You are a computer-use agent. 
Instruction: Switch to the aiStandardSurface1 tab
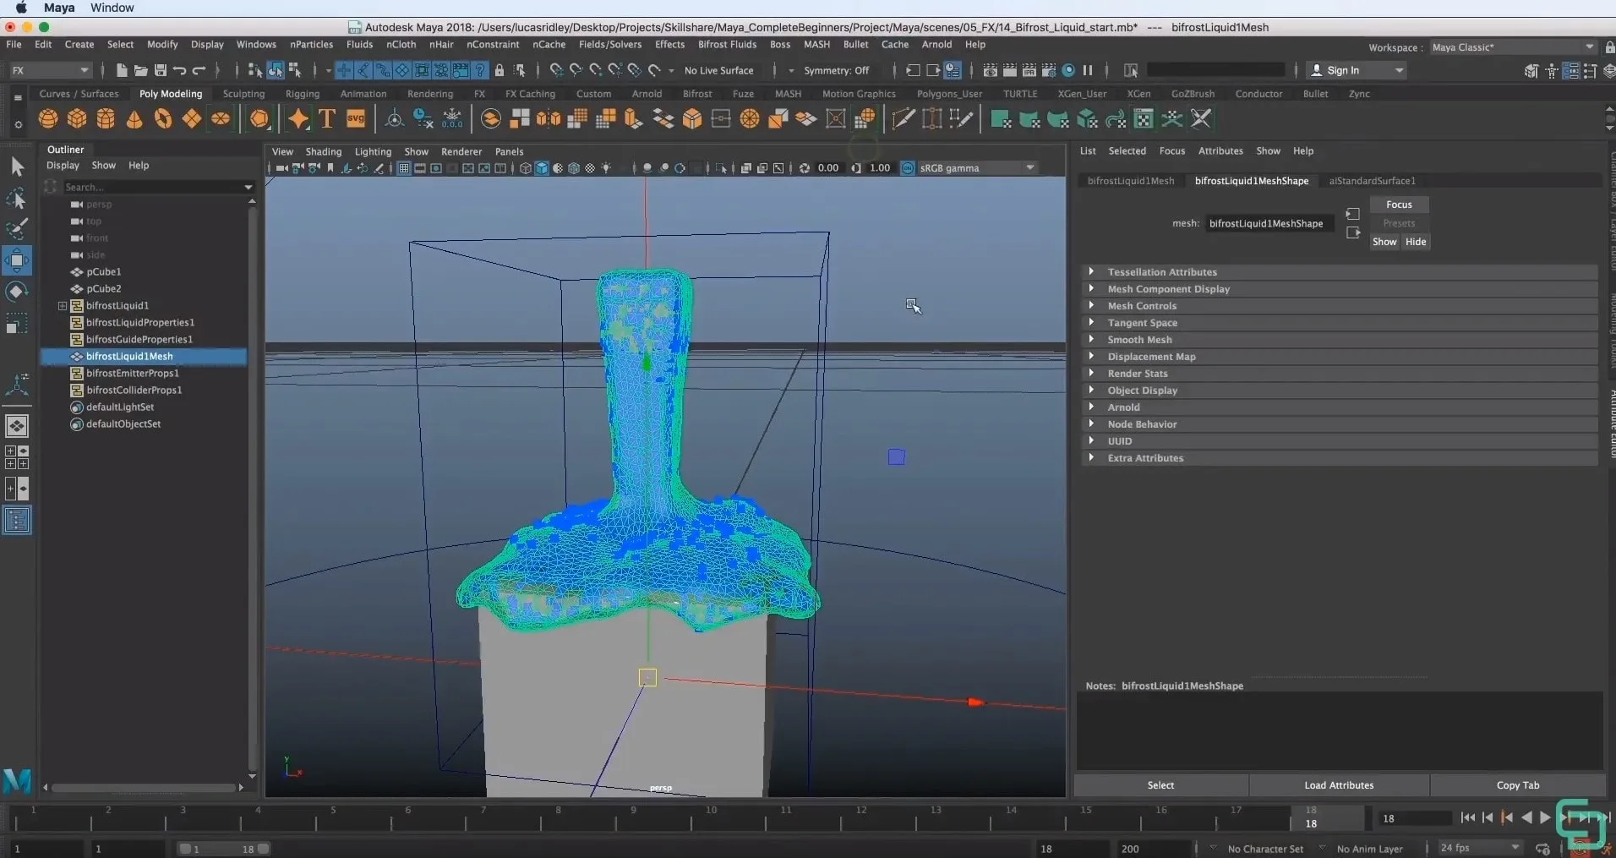pos(1371,181)
